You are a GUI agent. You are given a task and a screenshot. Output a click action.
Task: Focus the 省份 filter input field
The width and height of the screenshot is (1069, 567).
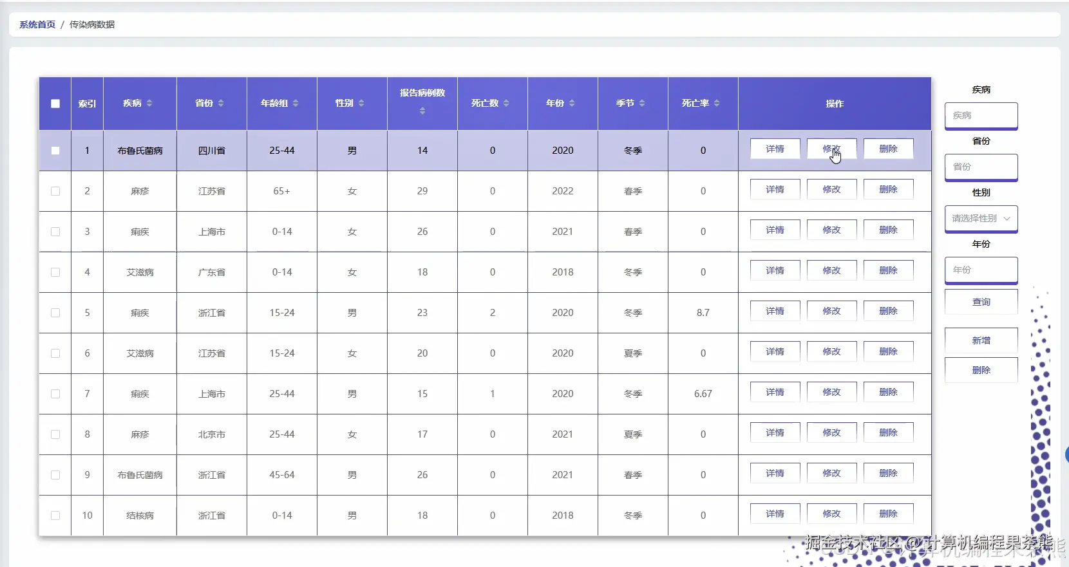[x=981, y=167]
